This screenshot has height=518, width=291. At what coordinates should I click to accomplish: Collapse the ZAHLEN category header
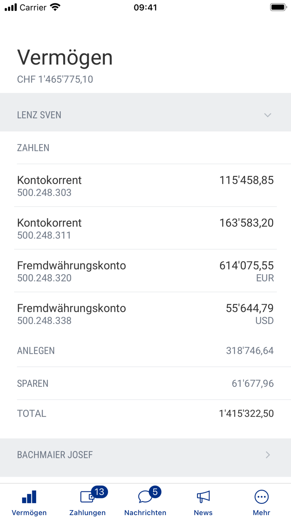[x=33, y=148]
